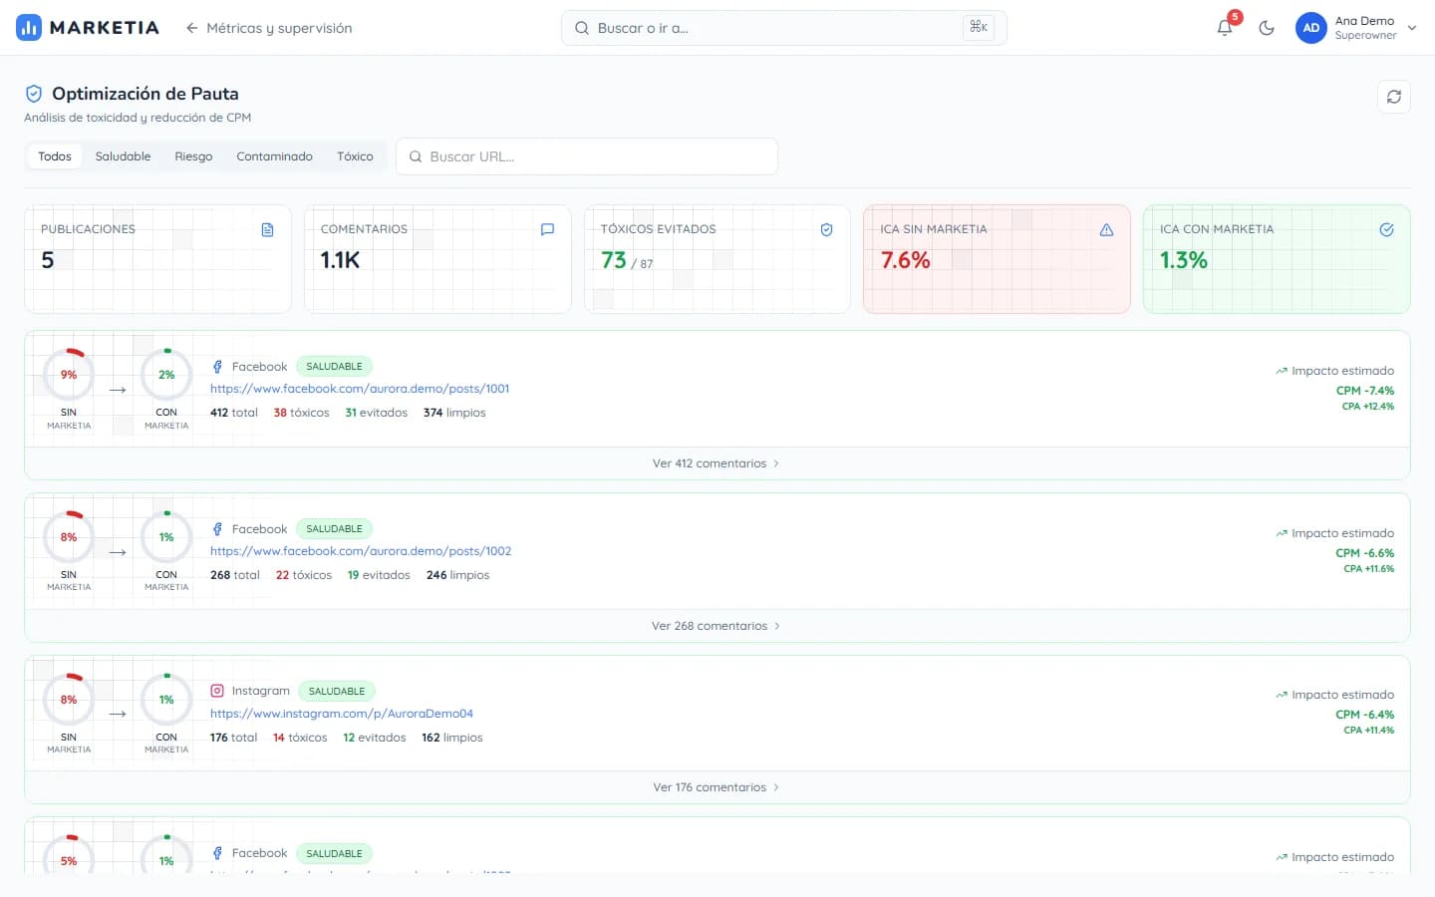Switch to the Contaminado filter tab

click(x=274, y=156)
